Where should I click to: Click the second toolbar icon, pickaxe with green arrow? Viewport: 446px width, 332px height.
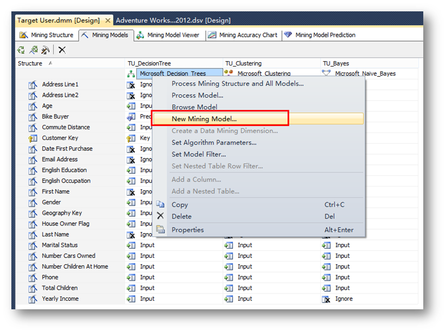(33, 50)
